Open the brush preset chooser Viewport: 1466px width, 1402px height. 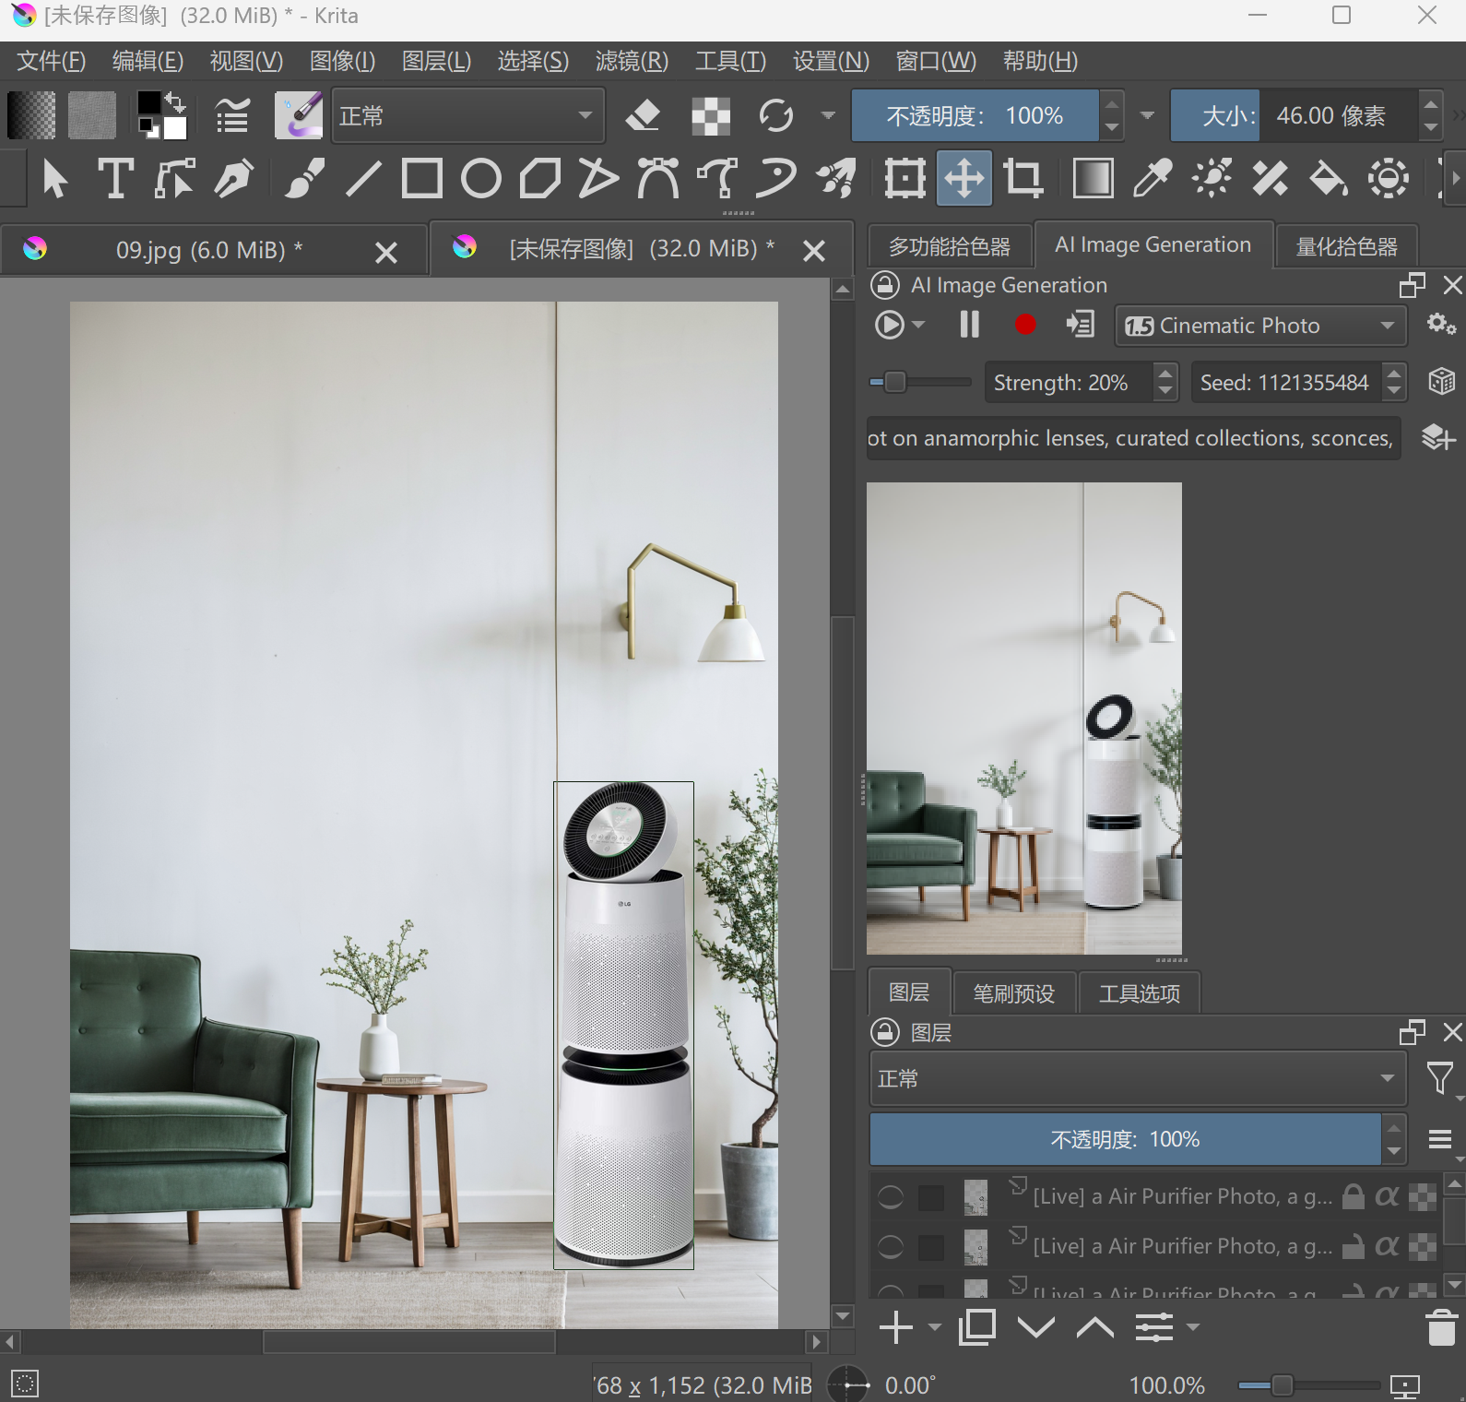(x=299, y=115)
